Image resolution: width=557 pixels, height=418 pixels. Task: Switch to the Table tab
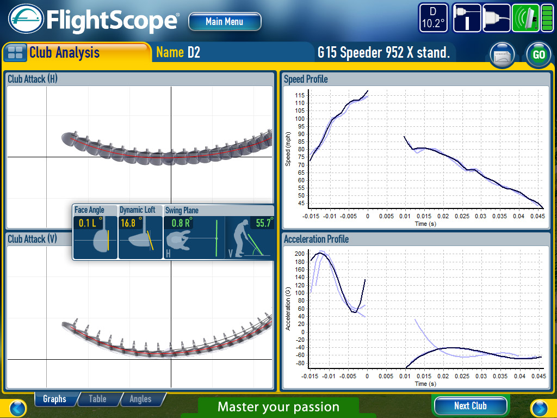pyautogui.click(x=97, y=399)
